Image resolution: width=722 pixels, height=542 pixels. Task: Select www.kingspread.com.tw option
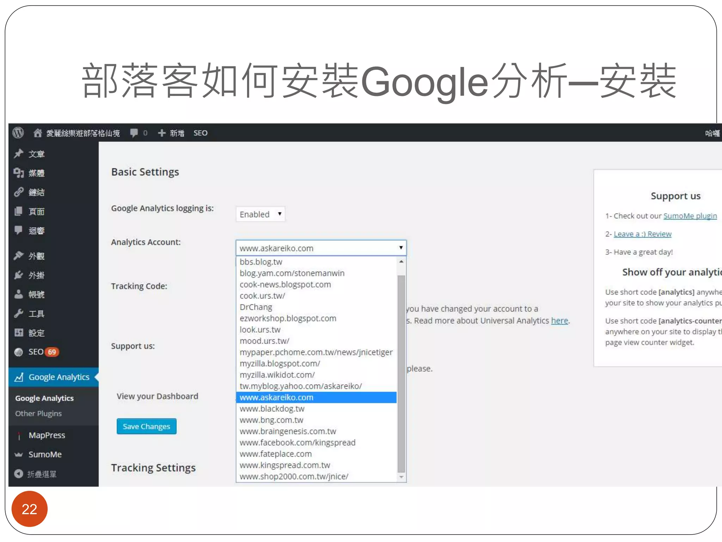point(316,465)
